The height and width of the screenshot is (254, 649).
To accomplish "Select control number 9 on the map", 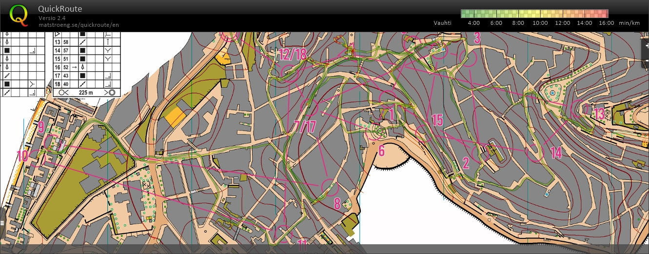I will [x=41, y=128].
